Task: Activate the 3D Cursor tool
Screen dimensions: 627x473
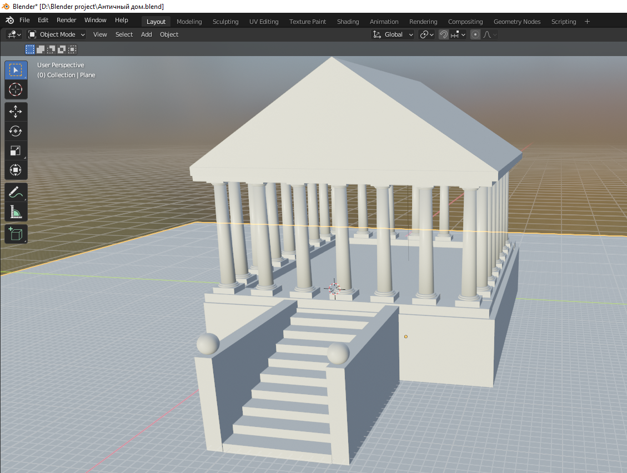Action: point(16,89)
